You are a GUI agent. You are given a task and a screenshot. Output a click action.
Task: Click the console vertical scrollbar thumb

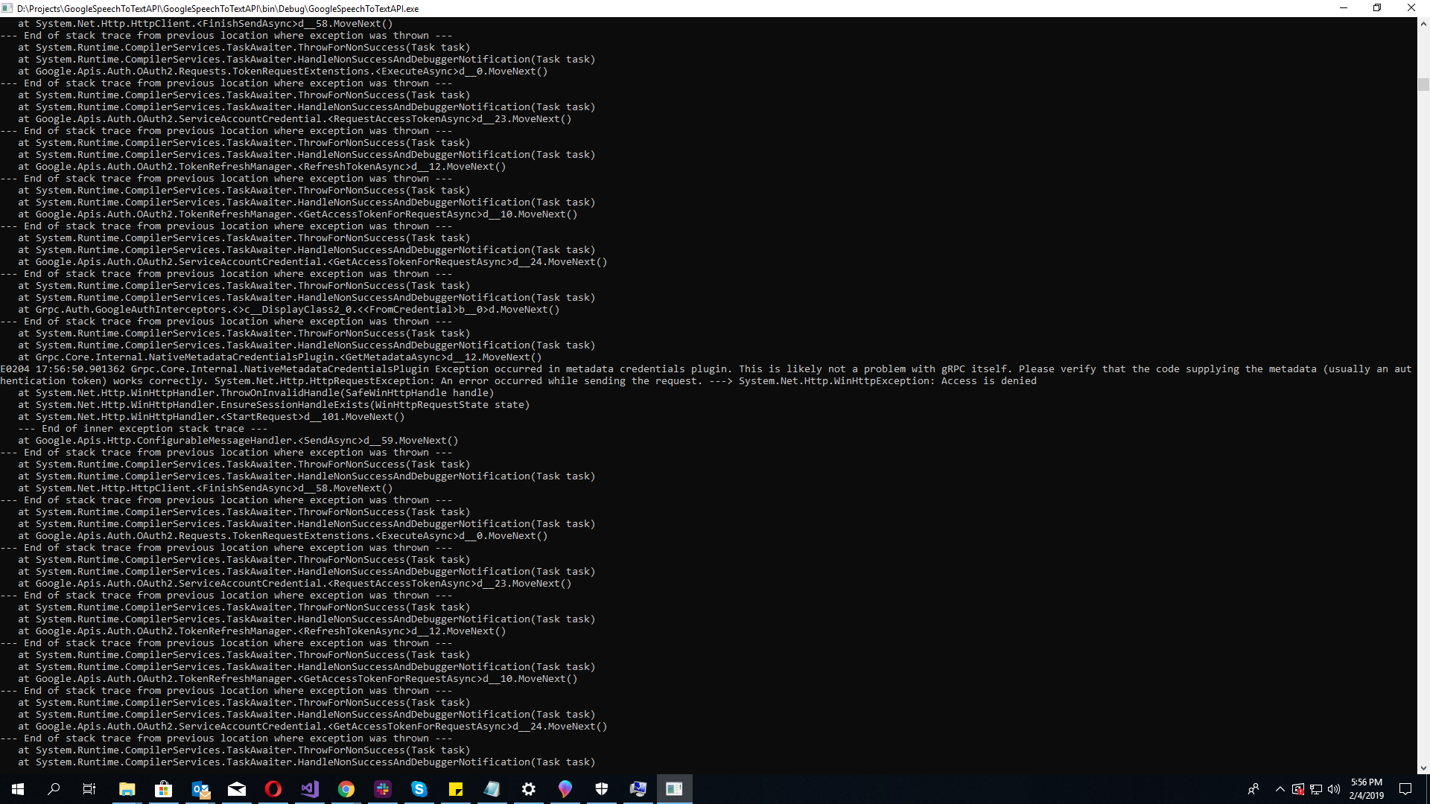(x=1423, y=84)
